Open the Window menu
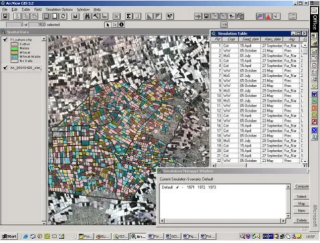 (x=83, y=9)
